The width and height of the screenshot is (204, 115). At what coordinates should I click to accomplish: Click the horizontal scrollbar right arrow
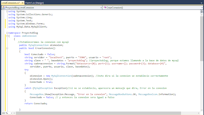coord(199,113)
